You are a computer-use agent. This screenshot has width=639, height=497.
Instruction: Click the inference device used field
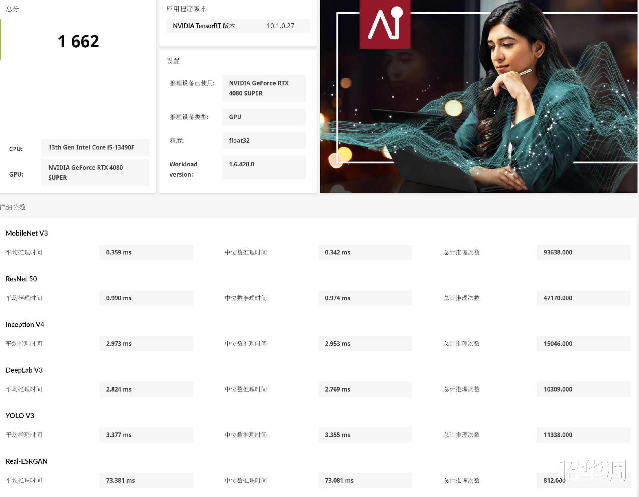pyautogui.click(x=263, y=88)
